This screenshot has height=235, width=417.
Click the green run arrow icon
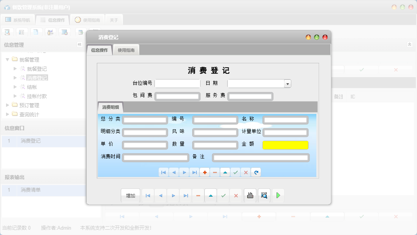tap(278, 195)
